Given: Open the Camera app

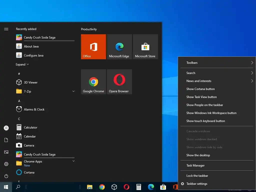Looking at the screenshot, I should (x=45, y=145).
